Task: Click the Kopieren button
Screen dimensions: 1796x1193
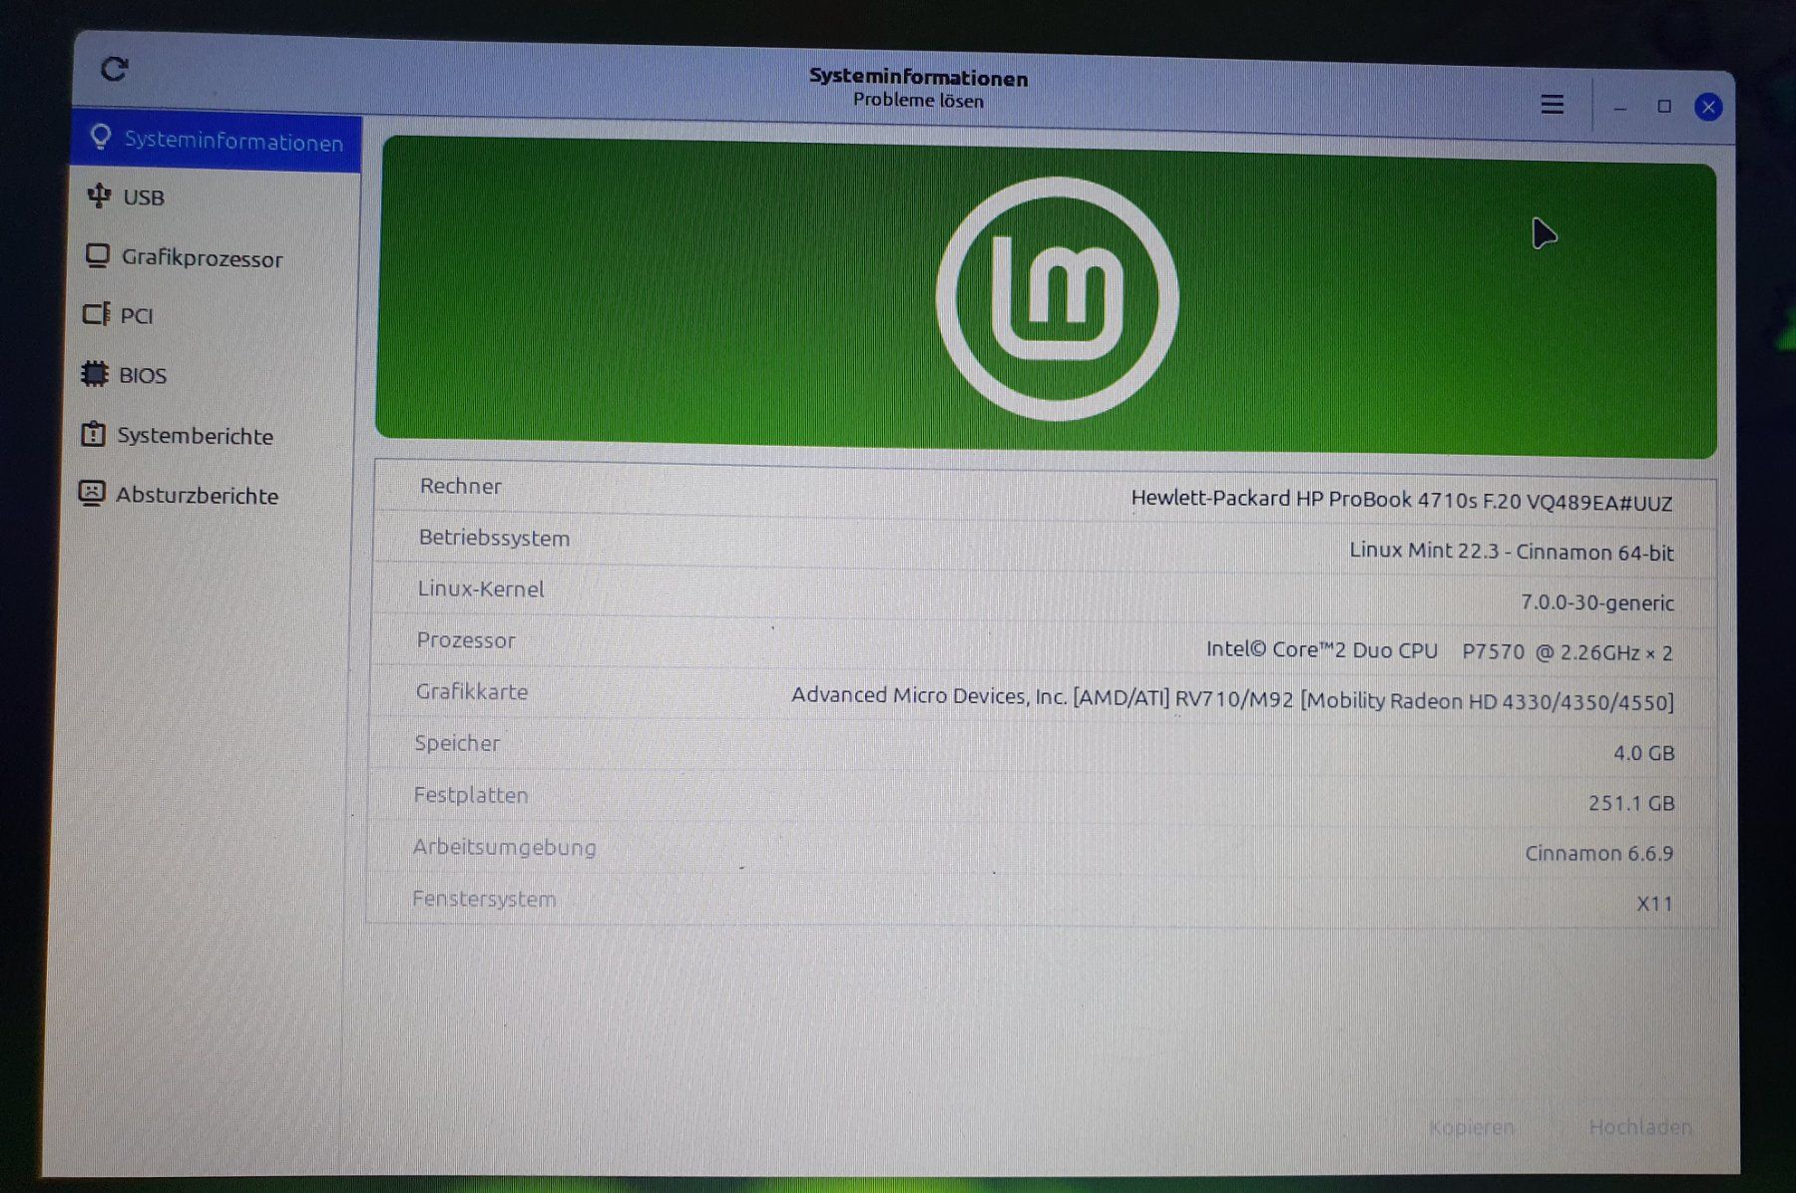Action: 1472,1127
